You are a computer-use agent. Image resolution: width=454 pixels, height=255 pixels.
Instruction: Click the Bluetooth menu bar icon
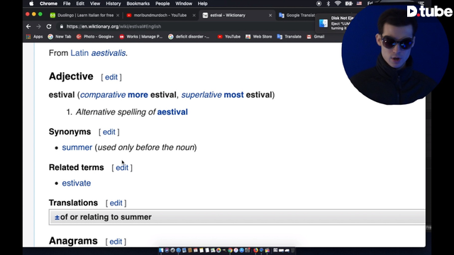pos(328,4)
